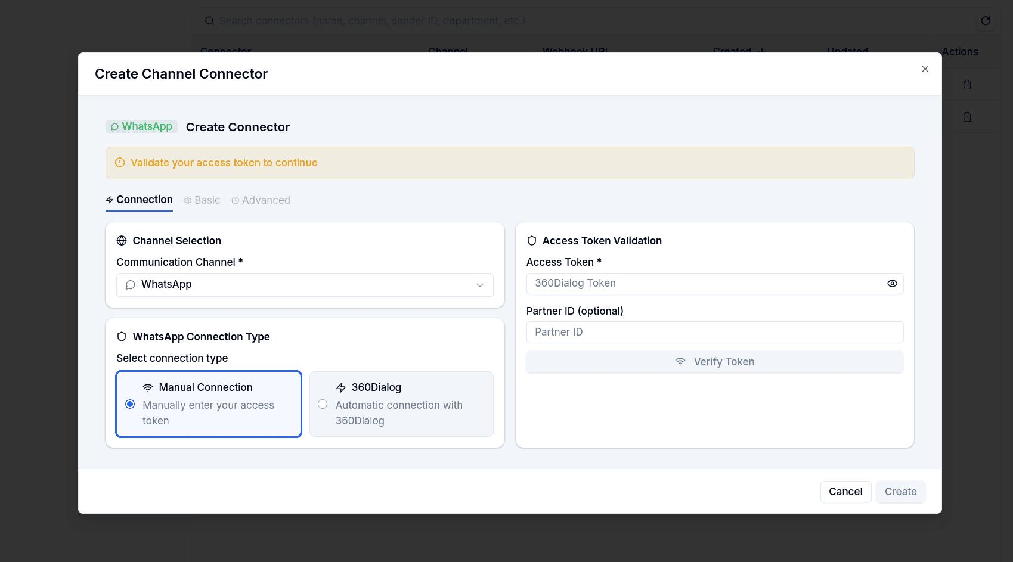
Task: Click the refresh icon in the background page
Action: 986,21
